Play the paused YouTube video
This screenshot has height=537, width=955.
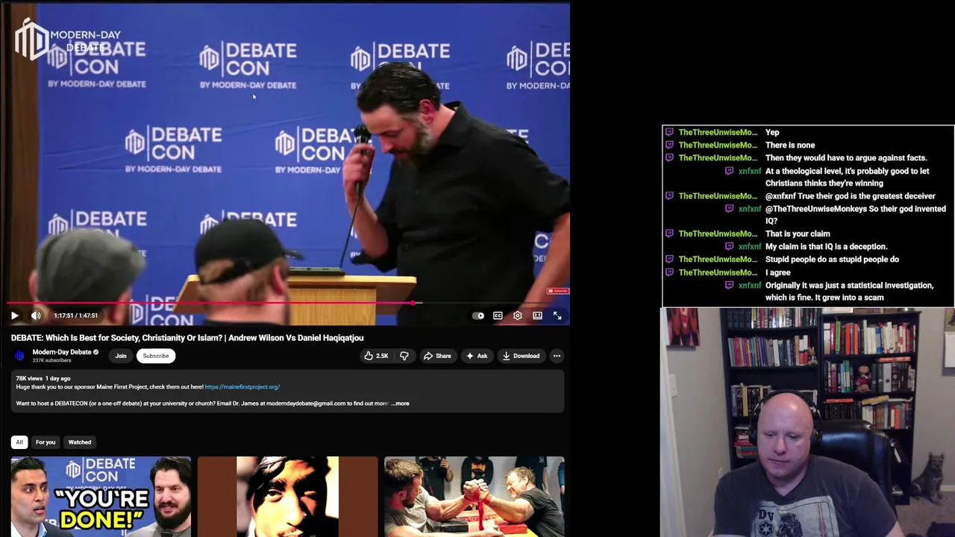[x=15, y=315]
